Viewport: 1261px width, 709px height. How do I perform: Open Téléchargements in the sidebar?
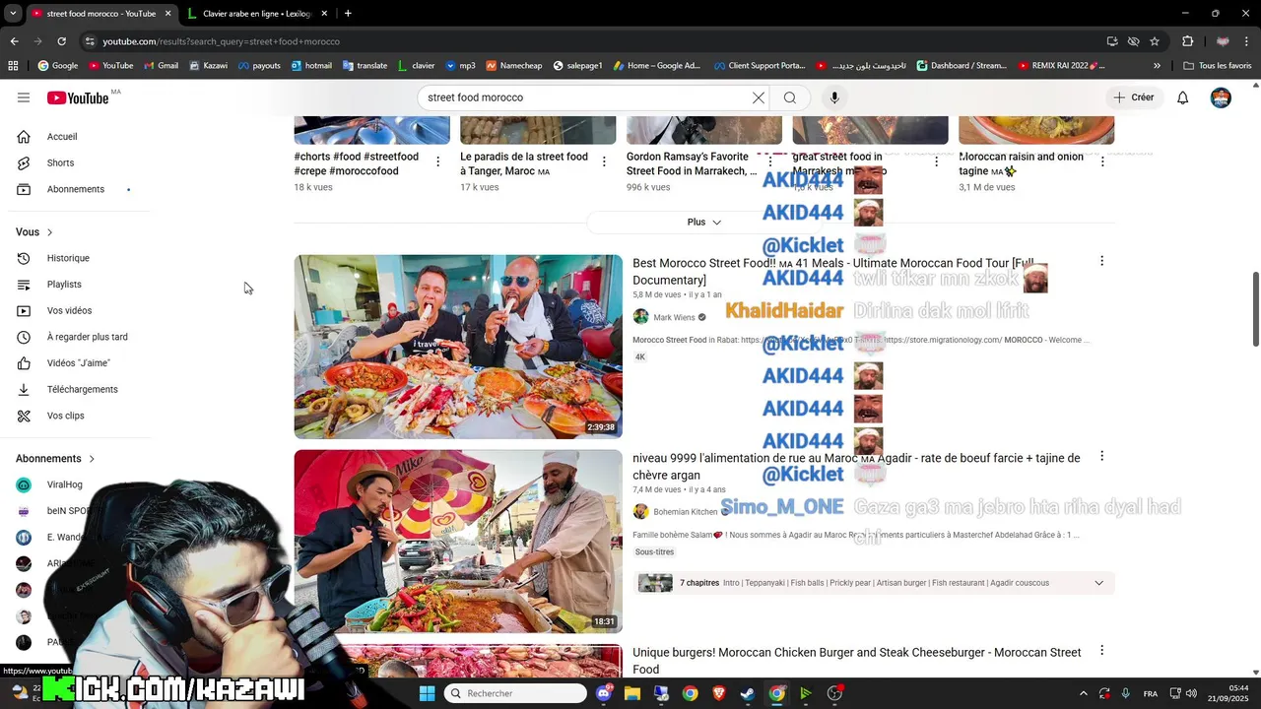(81, 389)
